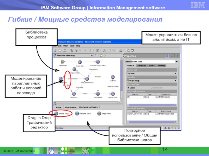Switch to the General tab
This screenshot has height=156, width=209.
[x=131, y=66]
